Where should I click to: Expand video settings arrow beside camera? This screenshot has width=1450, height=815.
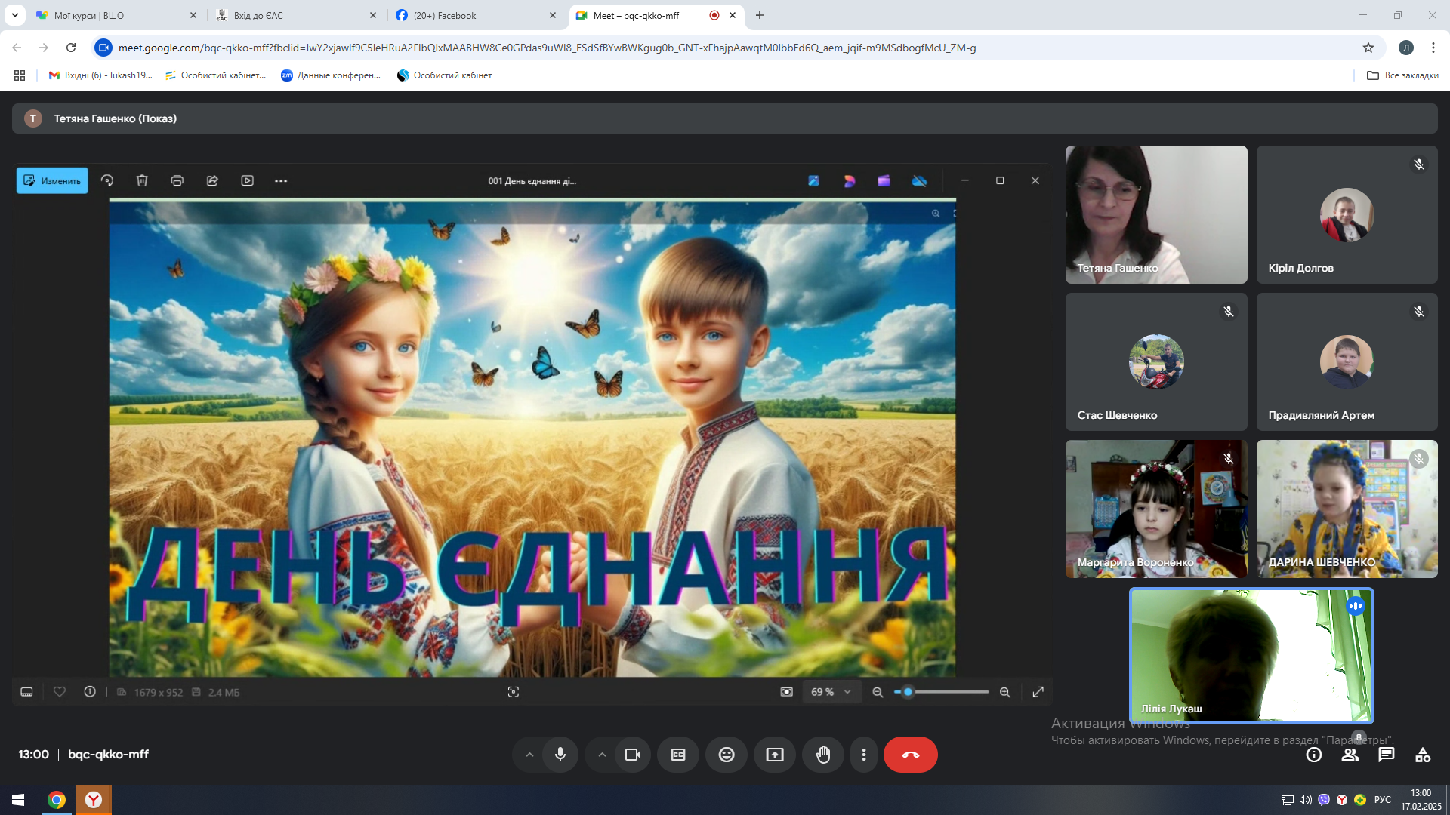(602, 755)
